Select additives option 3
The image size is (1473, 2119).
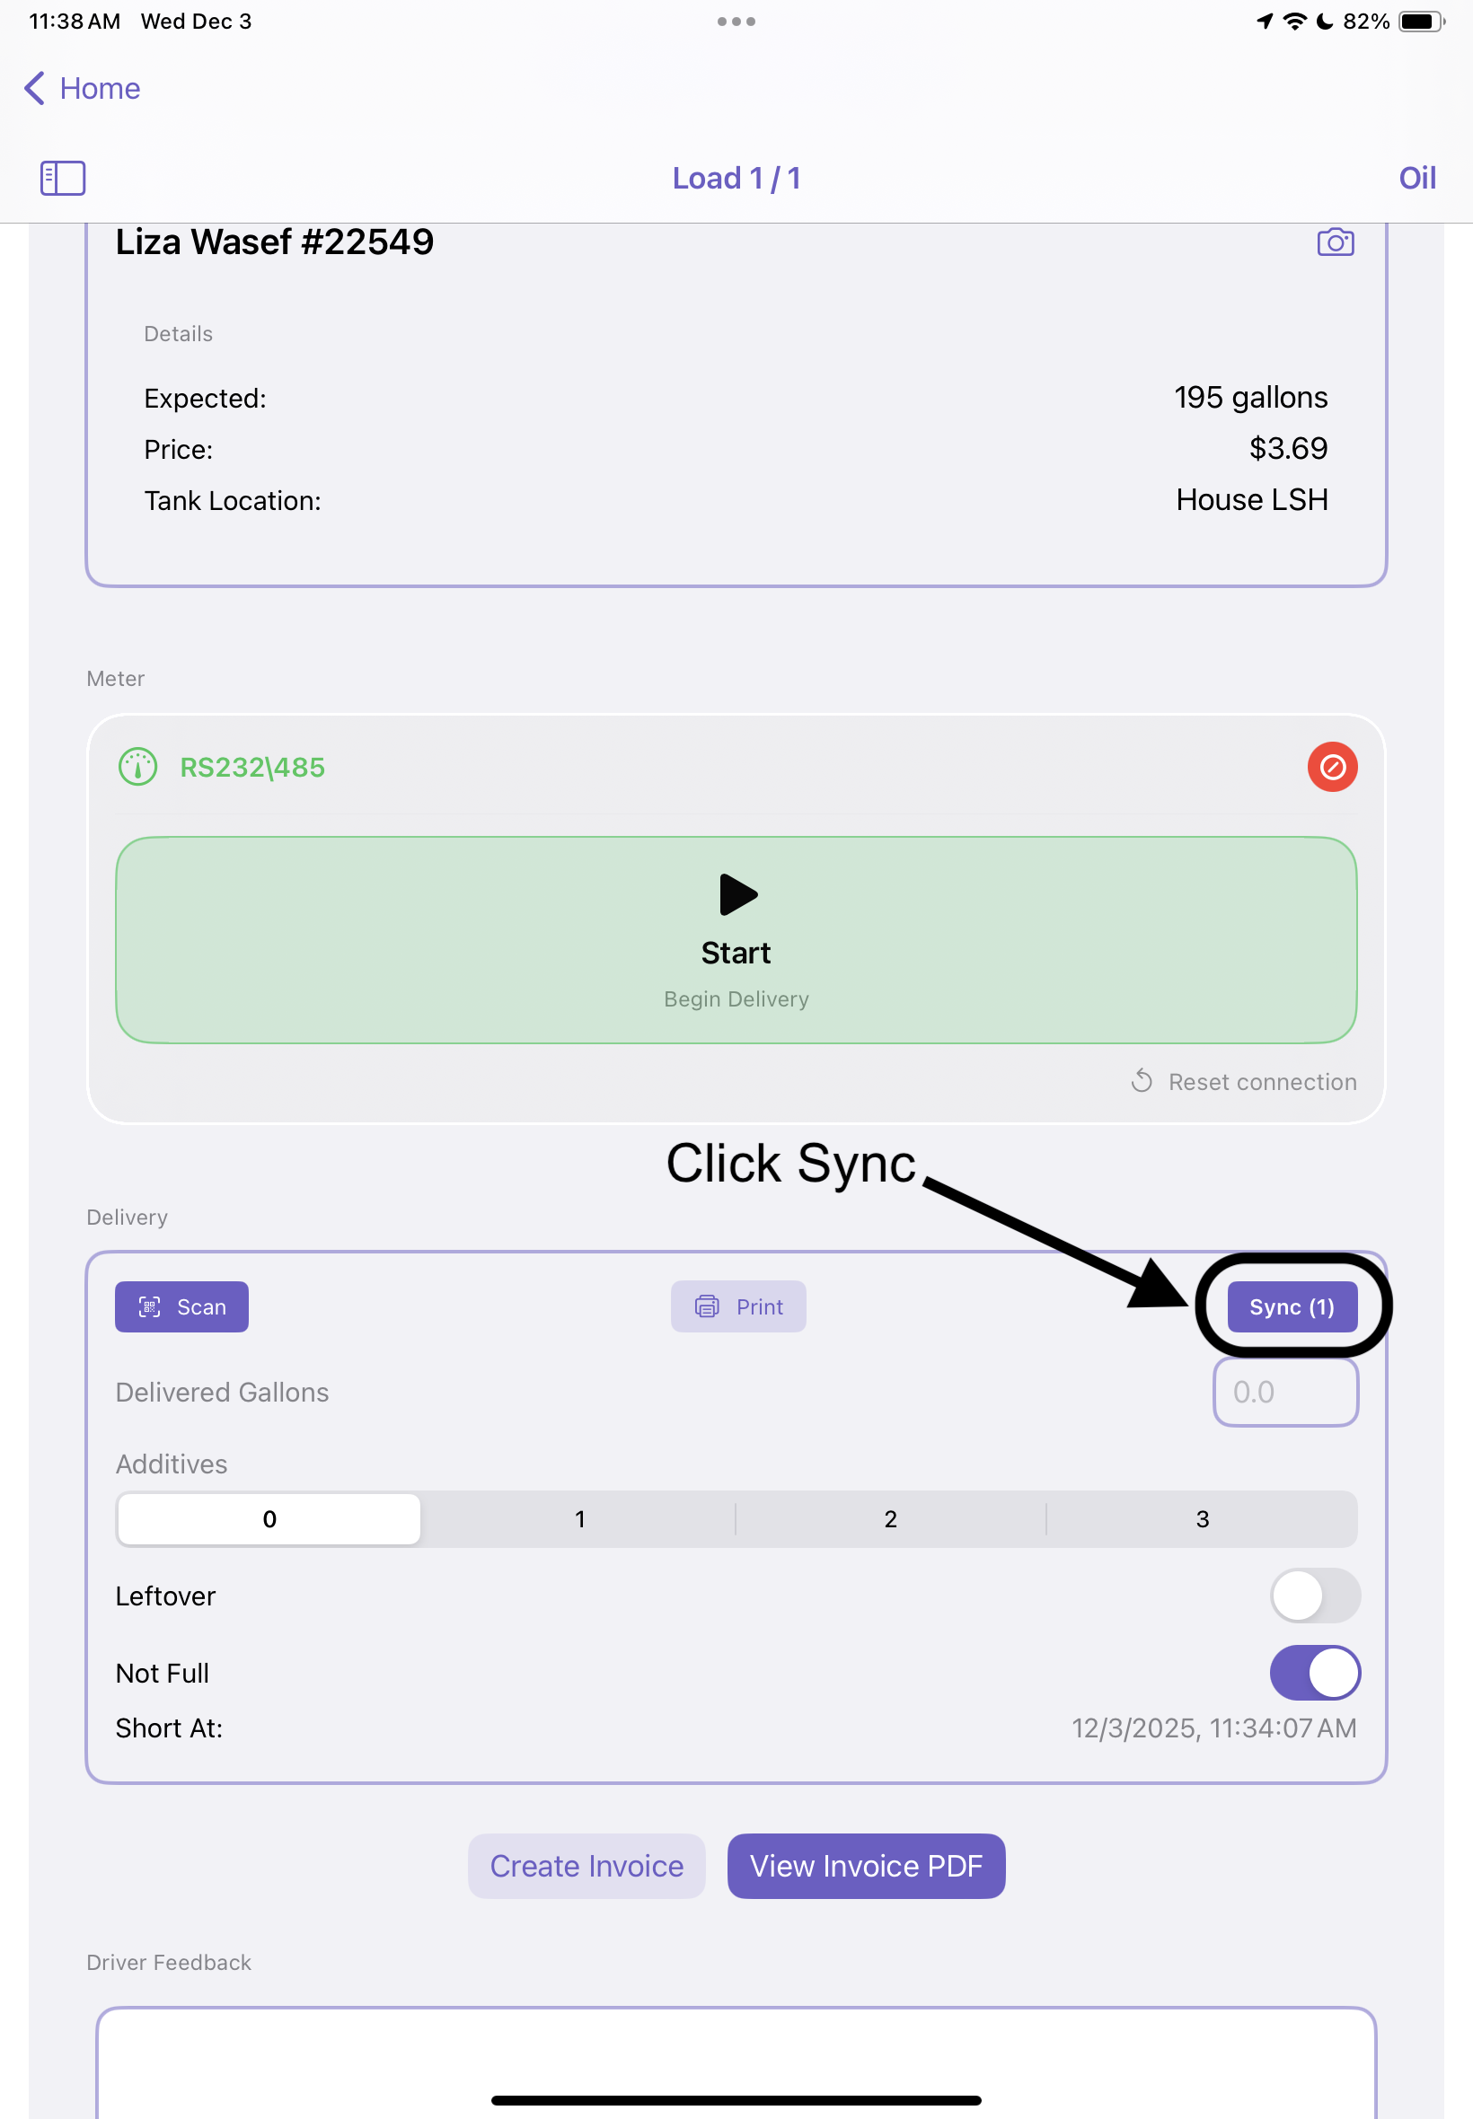(1202, 1519)
